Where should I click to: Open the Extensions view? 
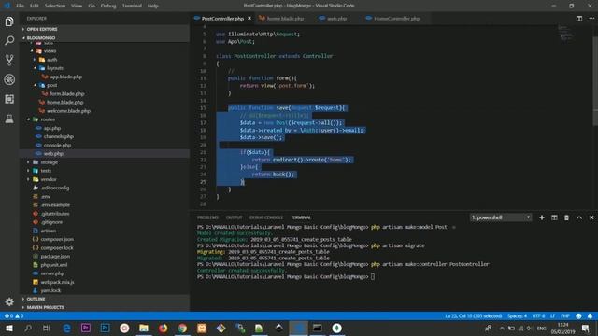[9, 99]
